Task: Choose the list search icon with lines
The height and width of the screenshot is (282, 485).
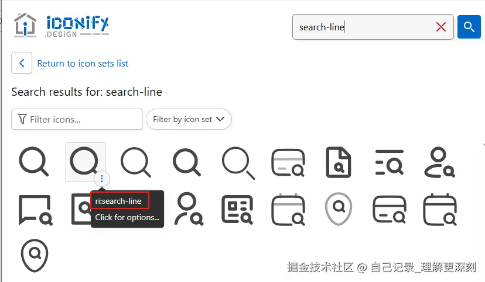Action: [389, 162]
